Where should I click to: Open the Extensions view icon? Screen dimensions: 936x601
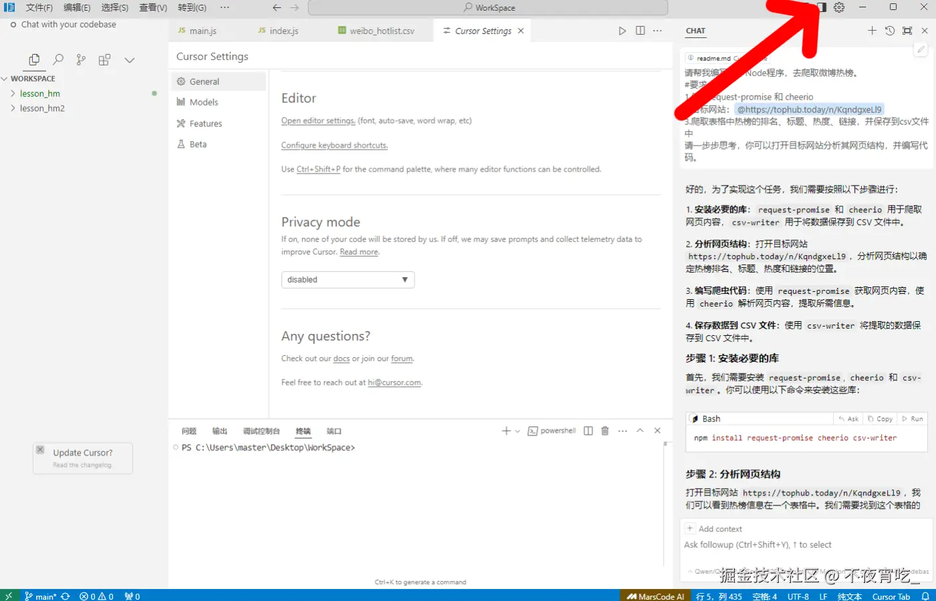point(104,59)
